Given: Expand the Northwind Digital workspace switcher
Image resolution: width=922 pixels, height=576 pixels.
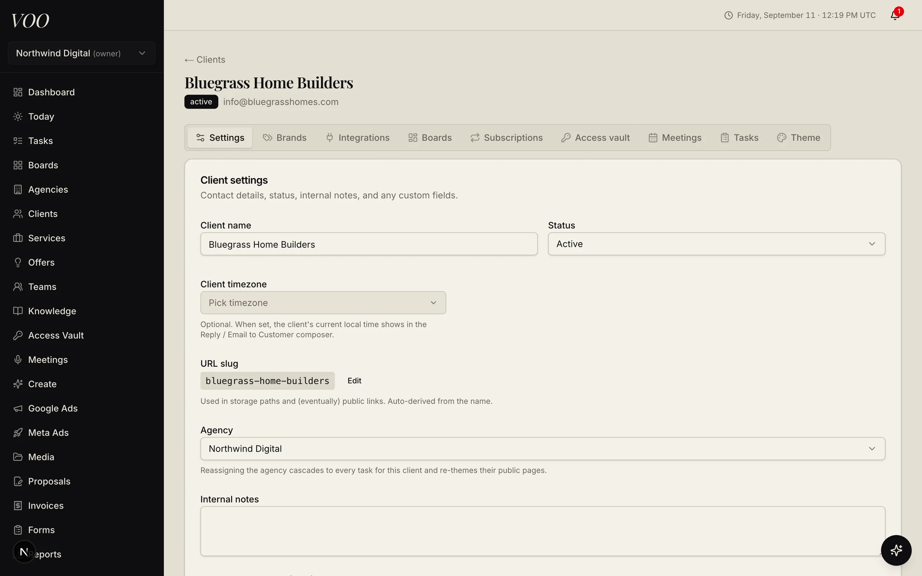Looking at the screenshot, I should coord(81,53).
